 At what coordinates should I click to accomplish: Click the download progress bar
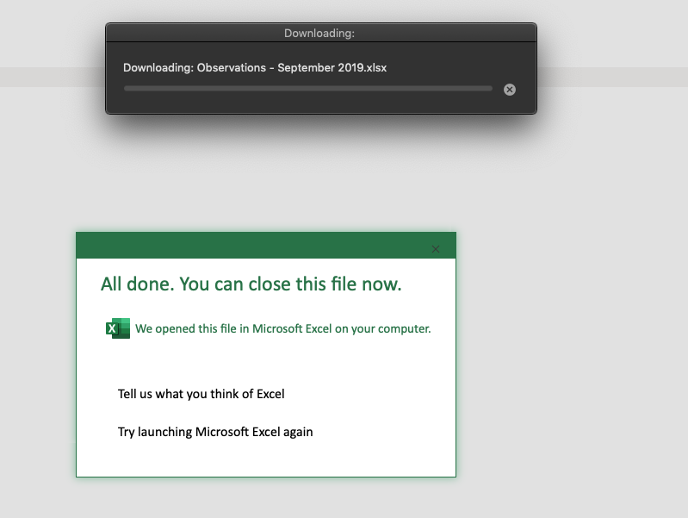308,89
